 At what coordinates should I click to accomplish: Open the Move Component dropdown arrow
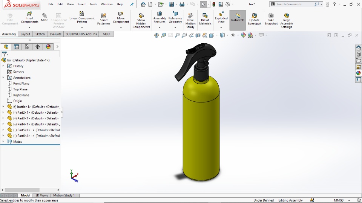[121, 27]
